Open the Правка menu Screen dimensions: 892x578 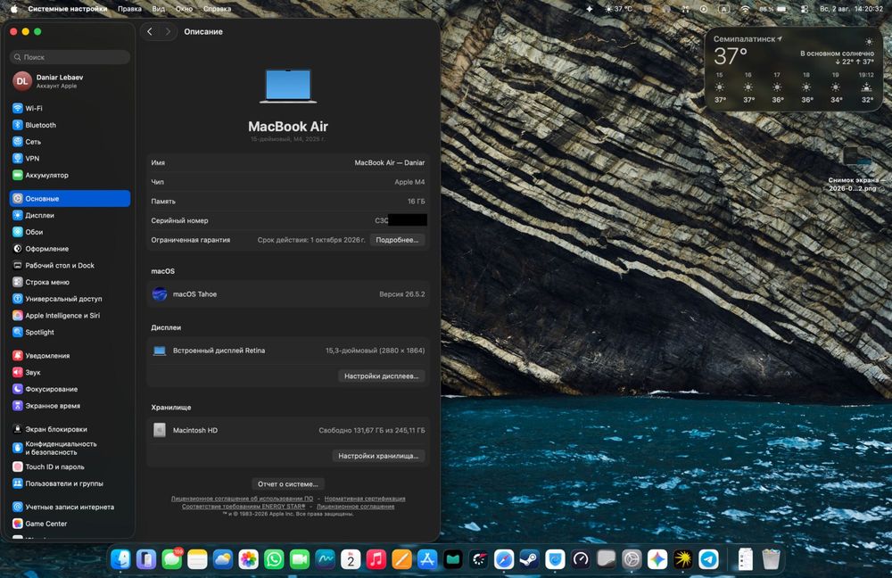129,9
